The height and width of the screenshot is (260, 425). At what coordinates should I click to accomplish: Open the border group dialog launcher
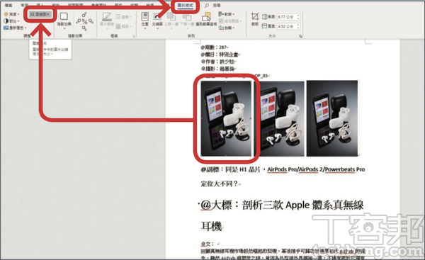pyautogui.click(x=134, y=36)
